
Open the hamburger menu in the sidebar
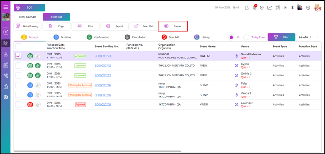point(6,7)
